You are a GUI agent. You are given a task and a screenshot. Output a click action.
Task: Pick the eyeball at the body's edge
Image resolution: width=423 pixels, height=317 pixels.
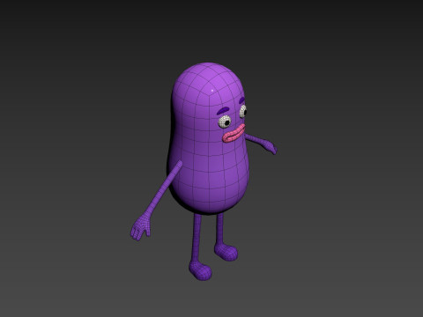243,112
